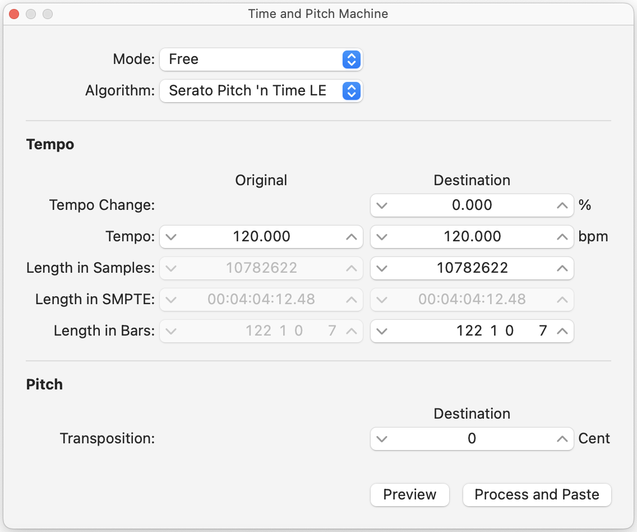The width and height of the screenshot is (637, 532).
Task: Select the destination Length in Samples field
Action: pos(472,268)
